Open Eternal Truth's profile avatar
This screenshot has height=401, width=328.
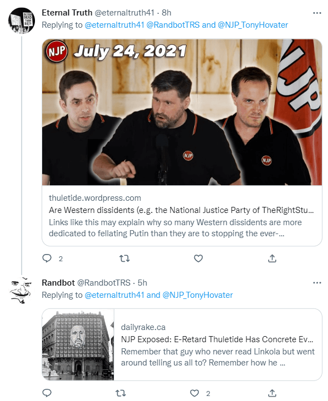tap(22, 21)
